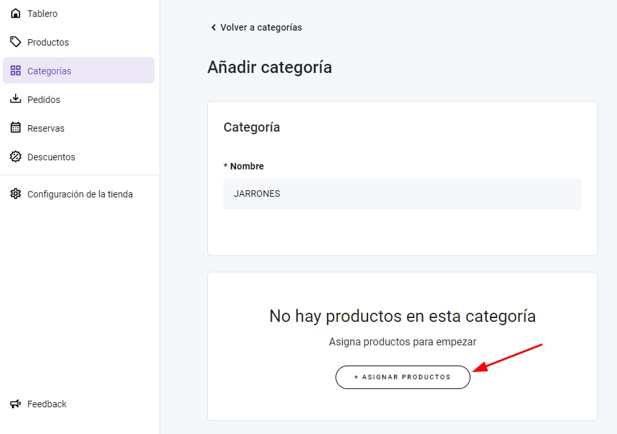Focus the Nombre input containing JARRONES

(402, 194)
